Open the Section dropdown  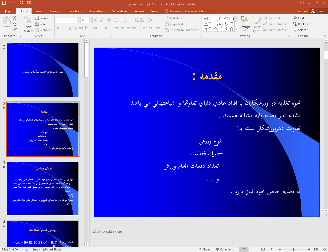point(43,30)
